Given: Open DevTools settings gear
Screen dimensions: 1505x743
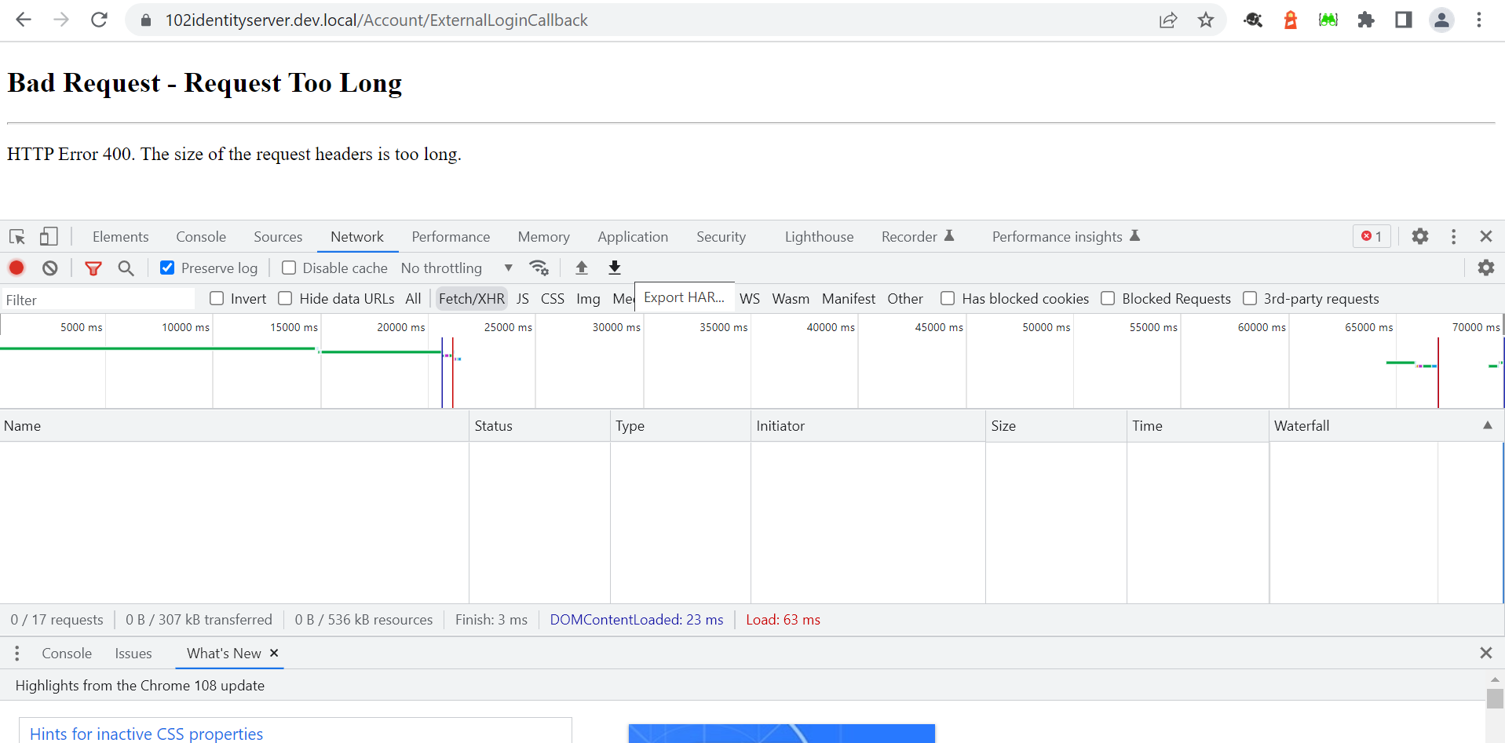Looking at the screenshot, I should coord(1420,236).
